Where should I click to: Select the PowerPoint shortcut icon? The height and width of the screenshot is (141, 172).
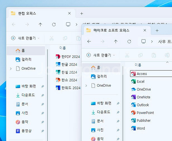133,113
